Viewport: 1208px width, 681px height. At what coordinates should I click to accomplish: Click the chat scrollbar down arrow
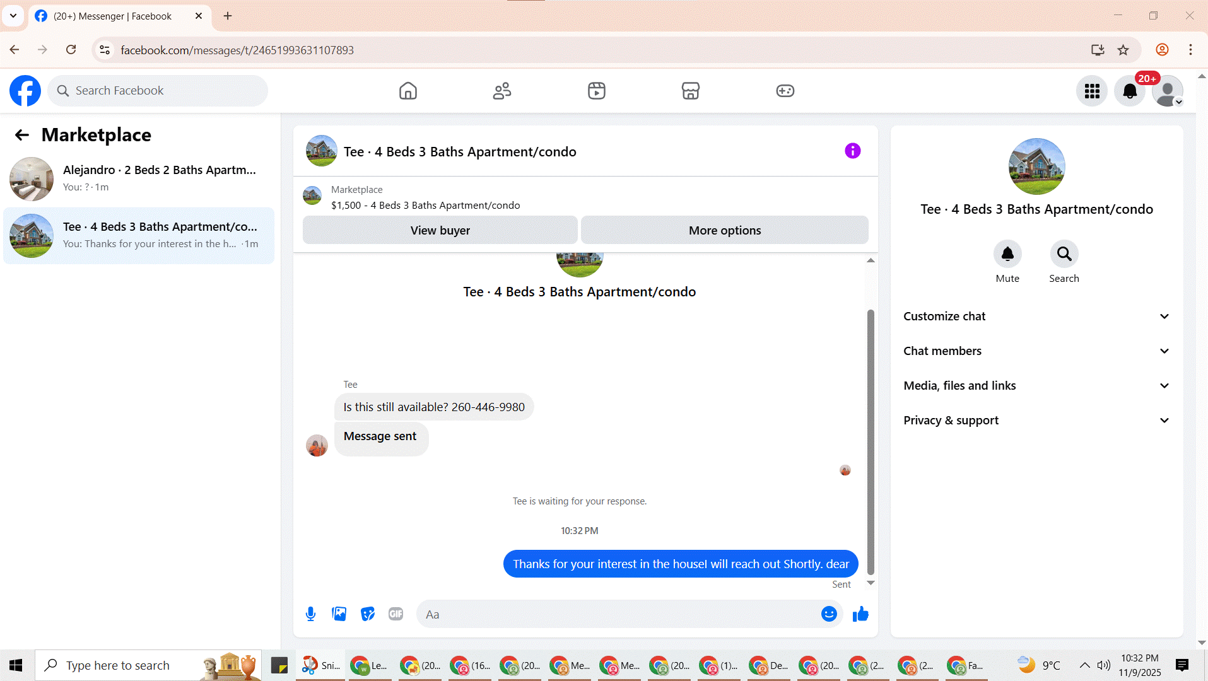click(x=871, y=583)
